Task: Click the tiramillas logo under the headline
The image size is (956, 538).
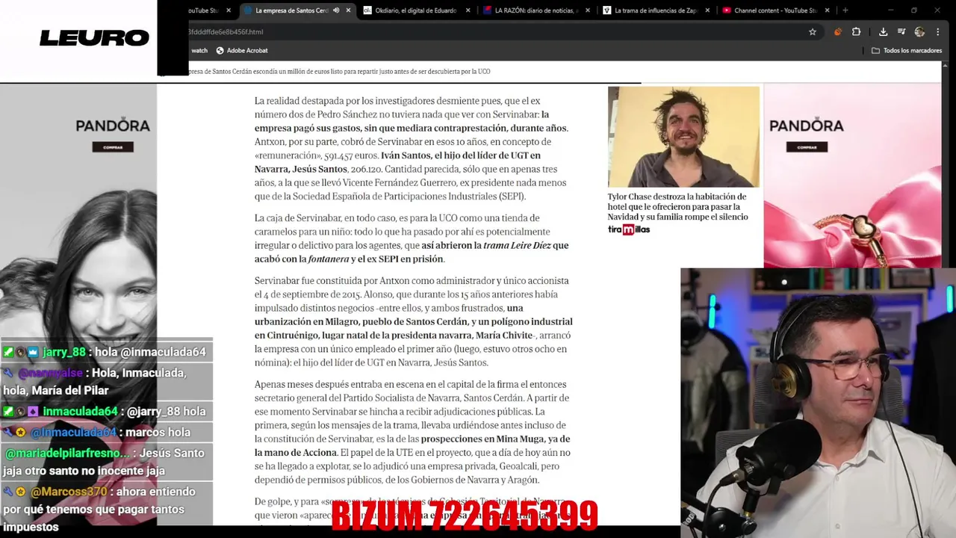Action: tap(629, 229)
